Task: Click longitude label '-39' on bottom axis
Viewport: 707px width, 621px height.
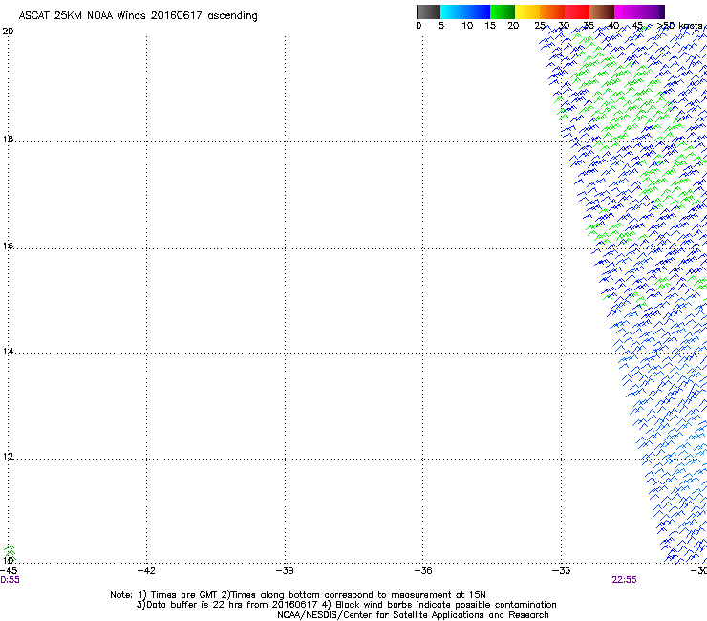Action: click(x=285, y=570)
